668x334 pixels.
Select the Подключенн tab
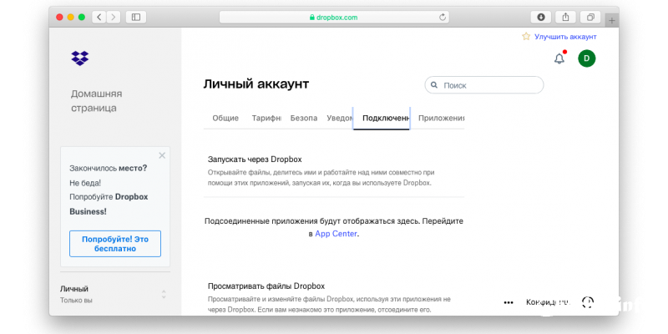(x=382, y=119)
